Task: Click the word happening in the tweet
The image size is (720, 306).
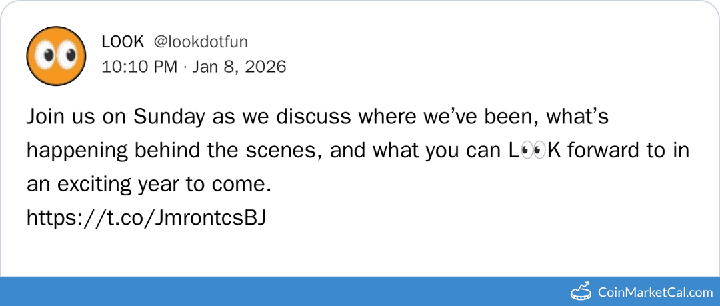Action: point(73,151)
